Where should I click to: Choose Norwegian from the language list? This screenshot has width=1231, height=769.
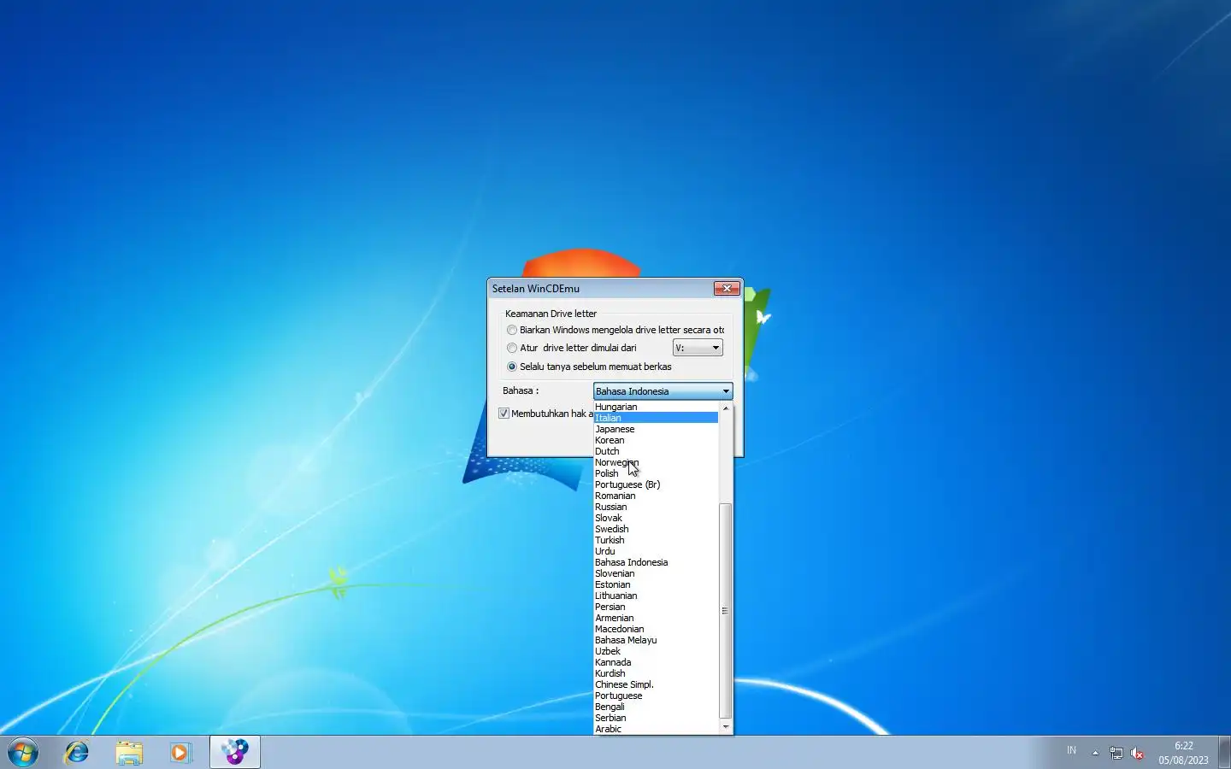[x=656, y=462]
